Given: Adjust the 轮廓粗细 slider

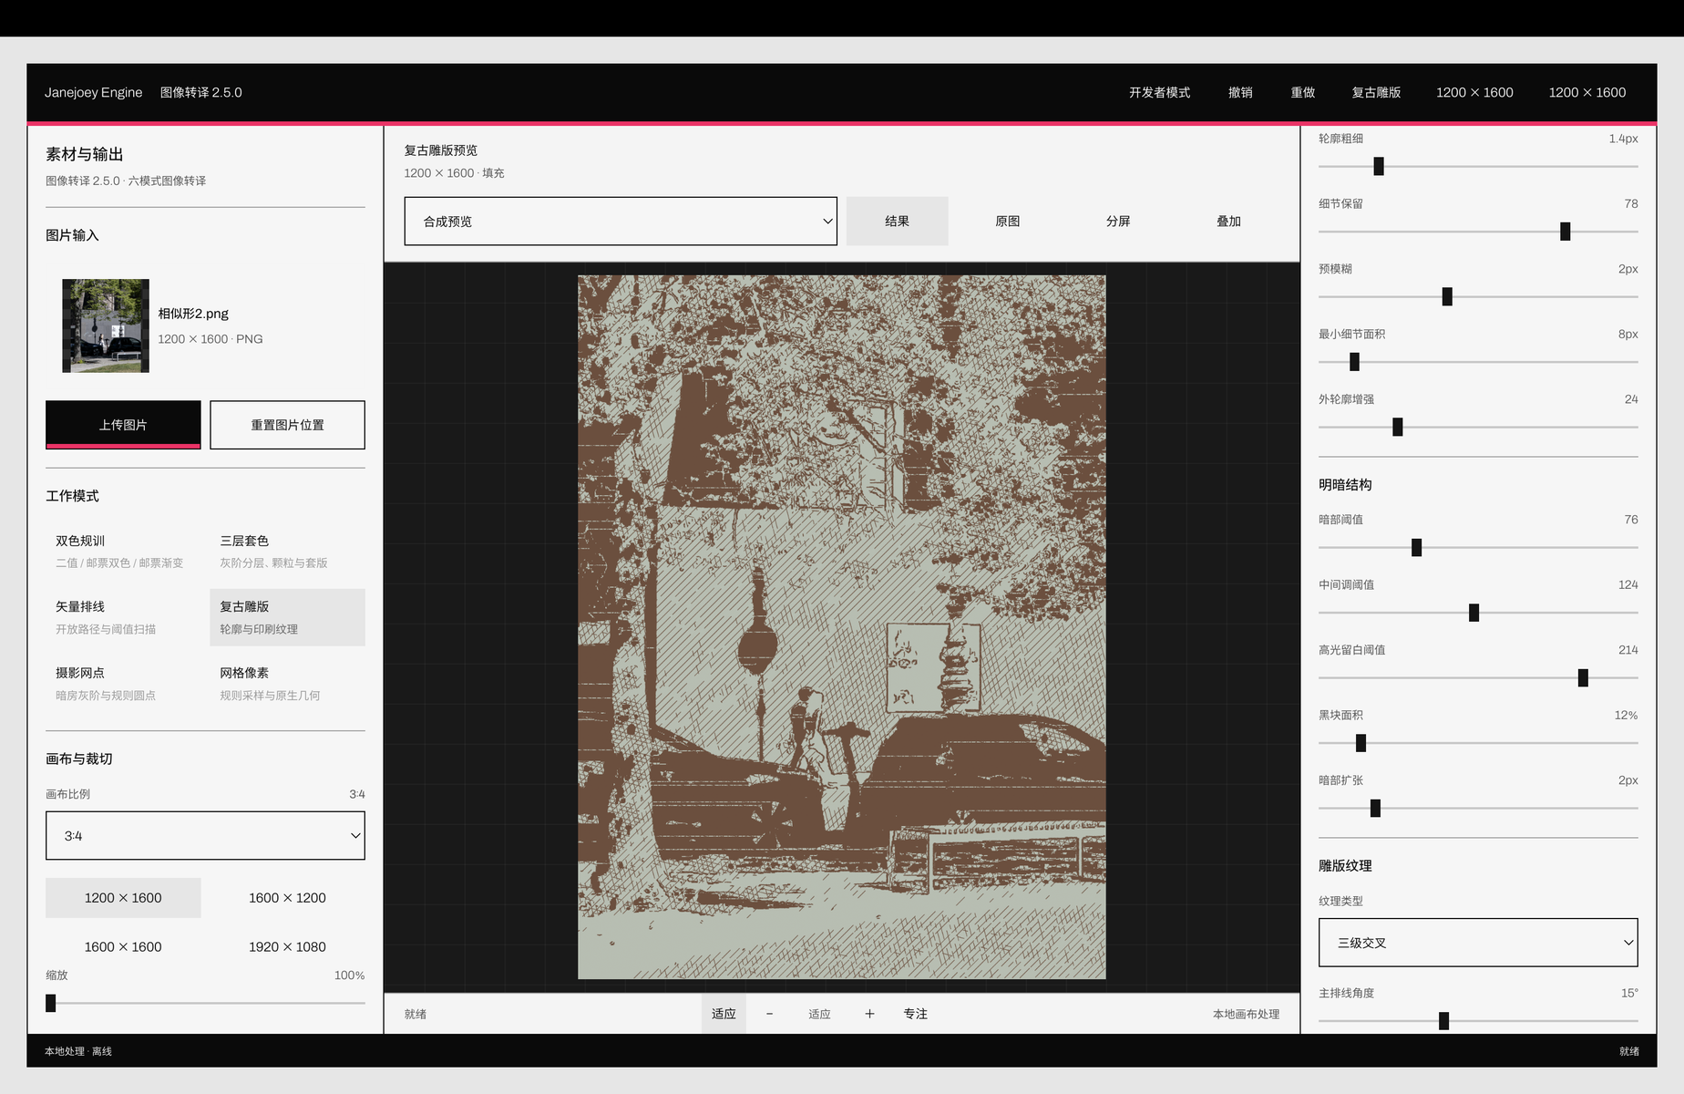Looking at the screenshot, I should (x=1478, y=166).
